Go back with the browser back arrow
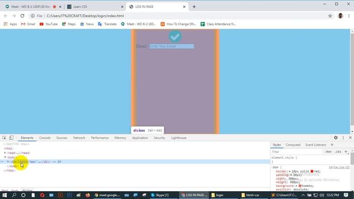Viewport: 354px width, 199px height. coord(6,16)
